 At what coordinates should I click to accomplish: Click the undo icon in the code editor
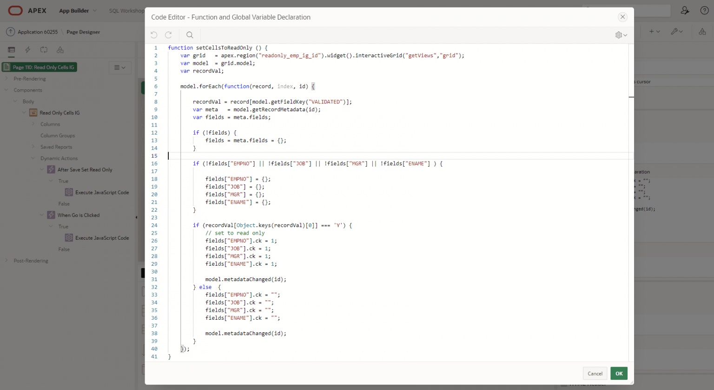coord(153,34)
